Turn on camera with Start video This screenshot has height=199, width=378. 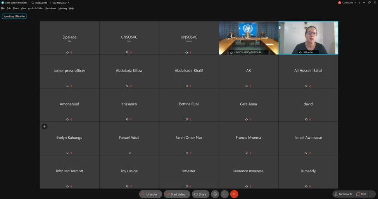click(x=176, y=194)
